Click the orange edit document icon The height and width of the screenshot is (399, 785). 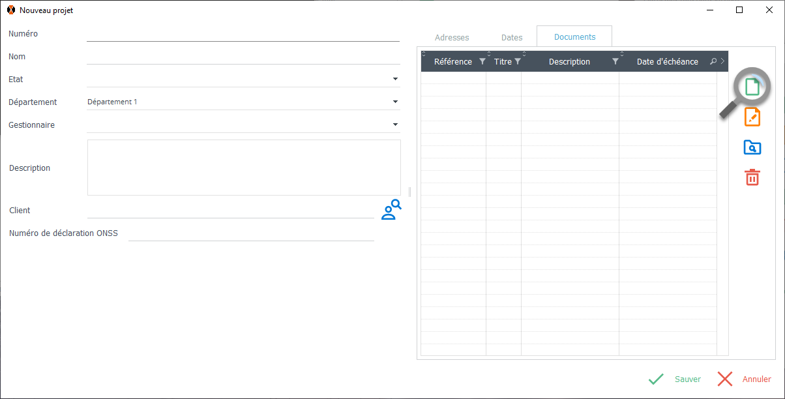click(x=752, y=117)
